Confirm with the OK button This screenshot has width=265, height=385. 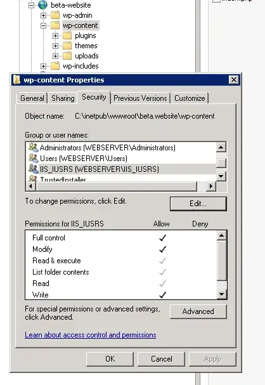coord(110,359)
